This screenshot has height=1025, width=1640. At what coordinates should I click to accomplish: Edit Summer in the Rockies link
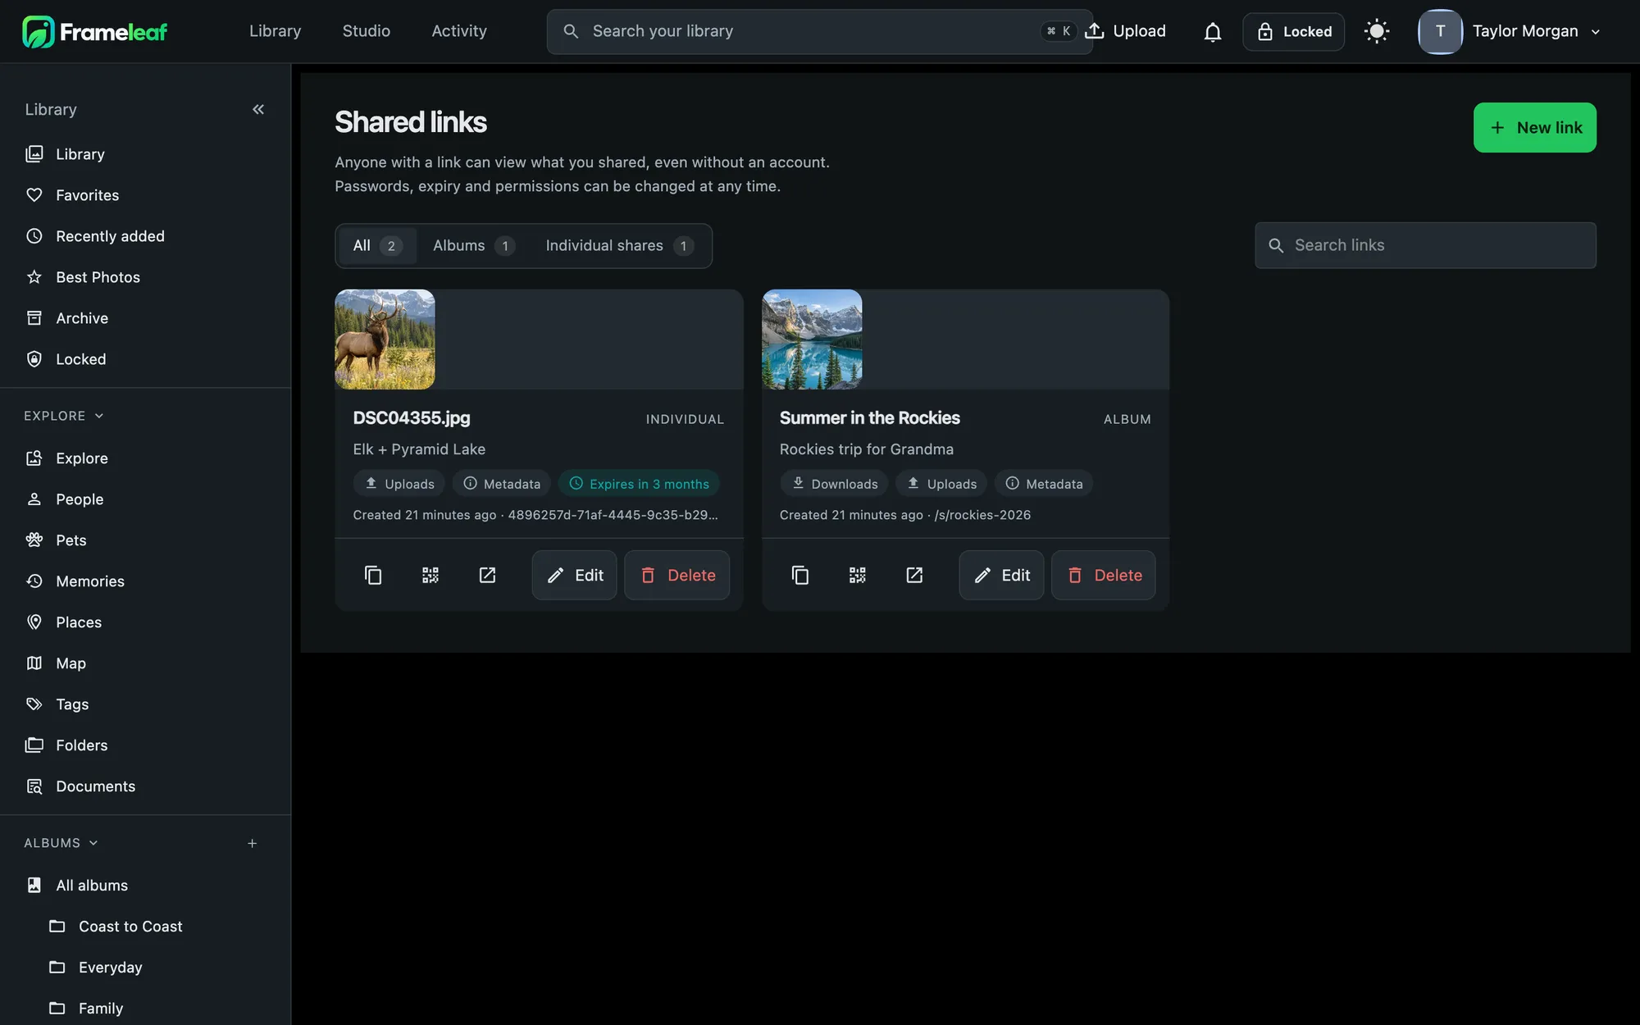[1002, 575]
